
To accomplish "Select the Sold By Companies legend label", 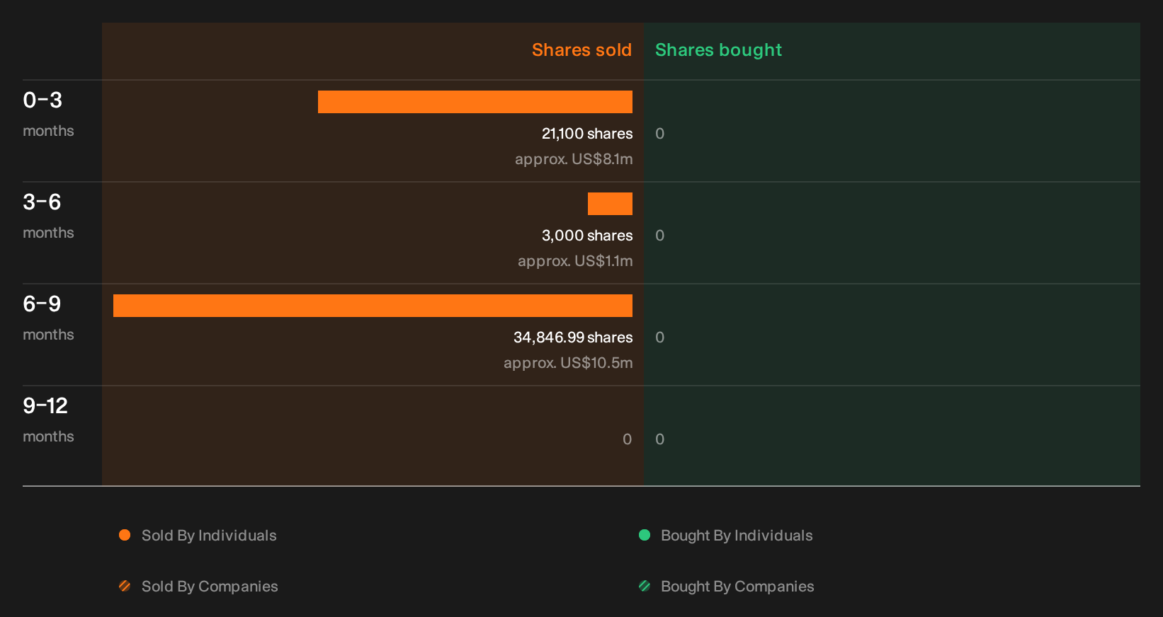I will pyautogui.click(x=210, y=587).
